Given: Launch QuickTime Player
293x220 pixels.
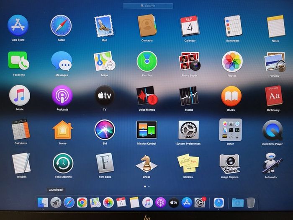Looking at the screenshot, I should pyautogui.click(x=272, y=130).
